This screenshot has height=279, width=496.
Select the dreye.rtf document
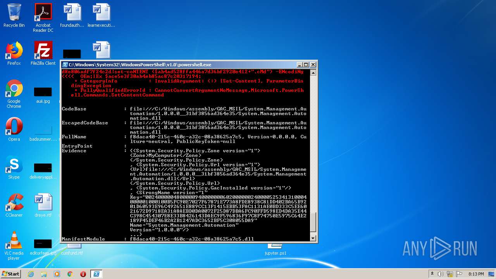point(43,205)
